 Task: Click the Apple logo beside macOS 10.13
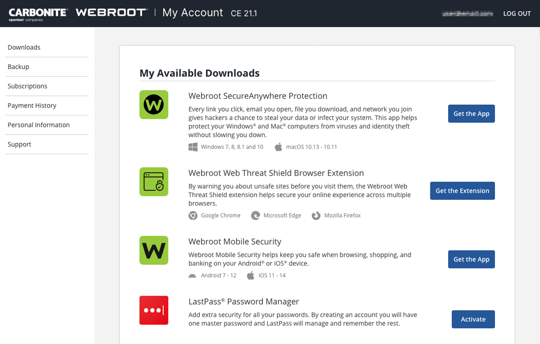point(279,147)
